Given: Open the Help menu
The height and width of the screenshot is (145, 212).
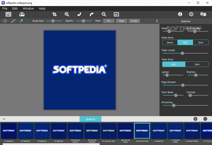Looking at the screenshot, I should tap(42, 9).
